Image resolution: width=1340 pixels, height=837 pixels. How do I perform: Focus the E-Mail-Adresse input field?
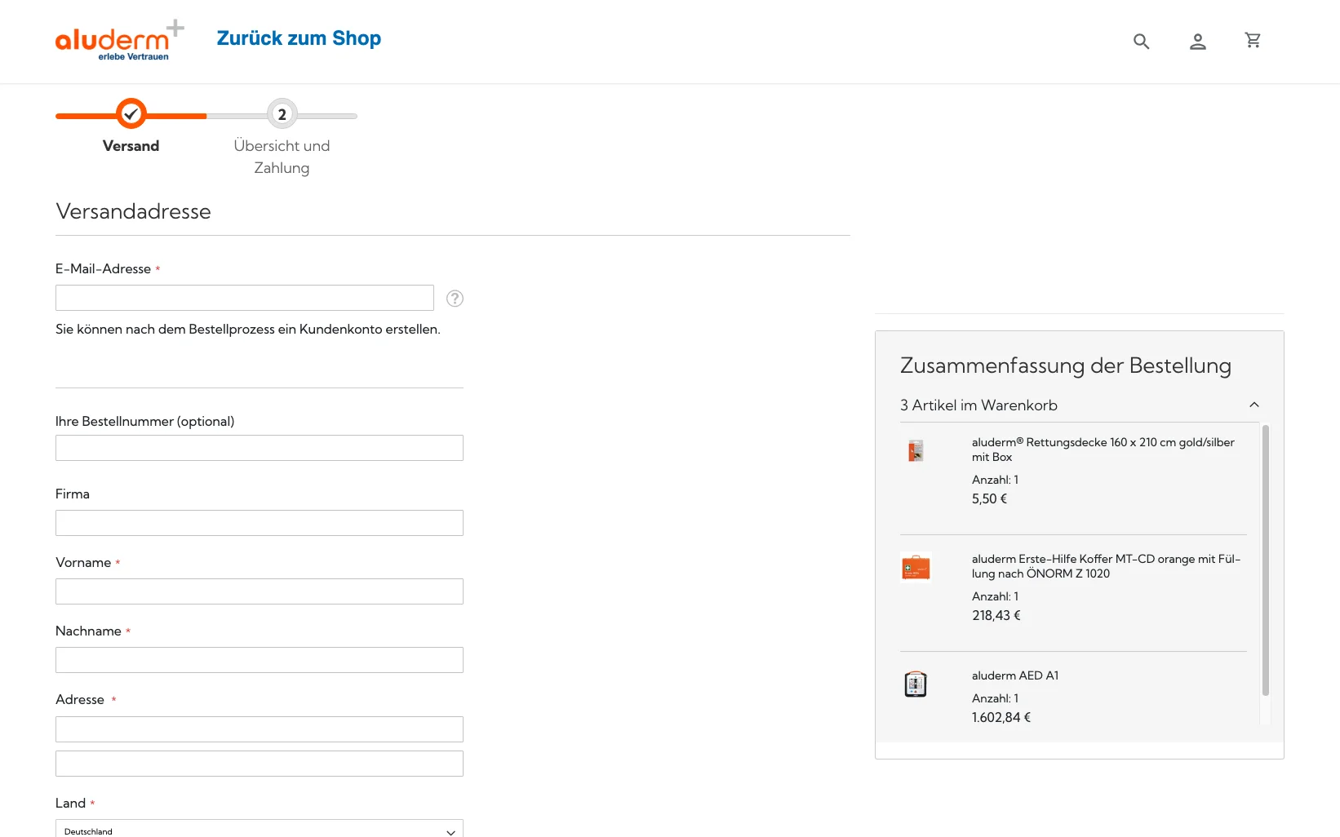[x=245, y=298]
